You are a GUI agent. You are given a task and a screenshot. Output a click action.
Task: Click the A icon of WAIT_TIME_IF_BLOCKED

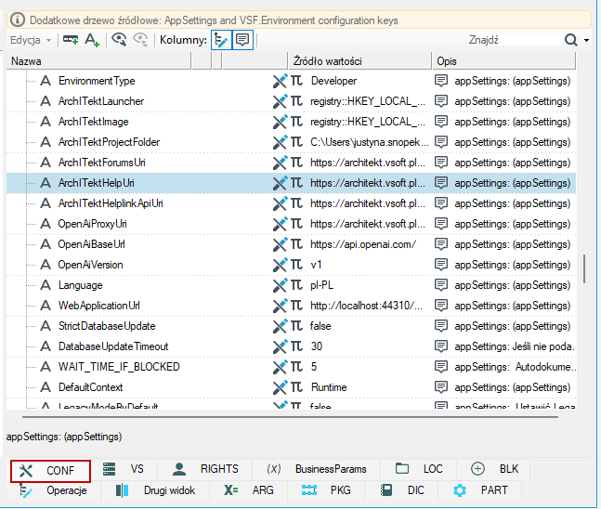click(46, 367)
